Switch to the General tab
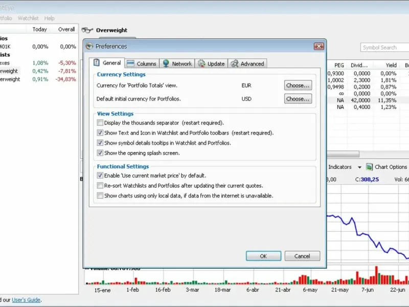 [x=107, y=62]
